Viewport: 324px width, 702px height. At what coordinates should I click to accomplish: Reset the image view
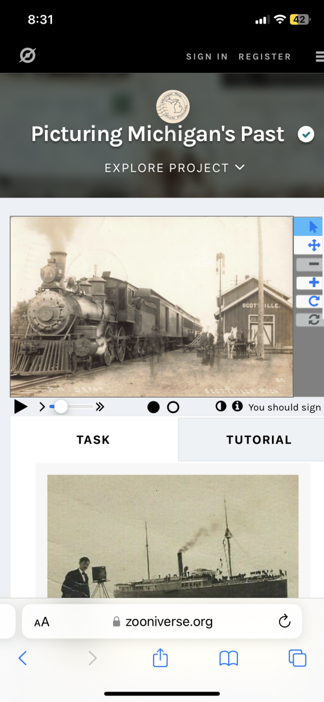313,320
